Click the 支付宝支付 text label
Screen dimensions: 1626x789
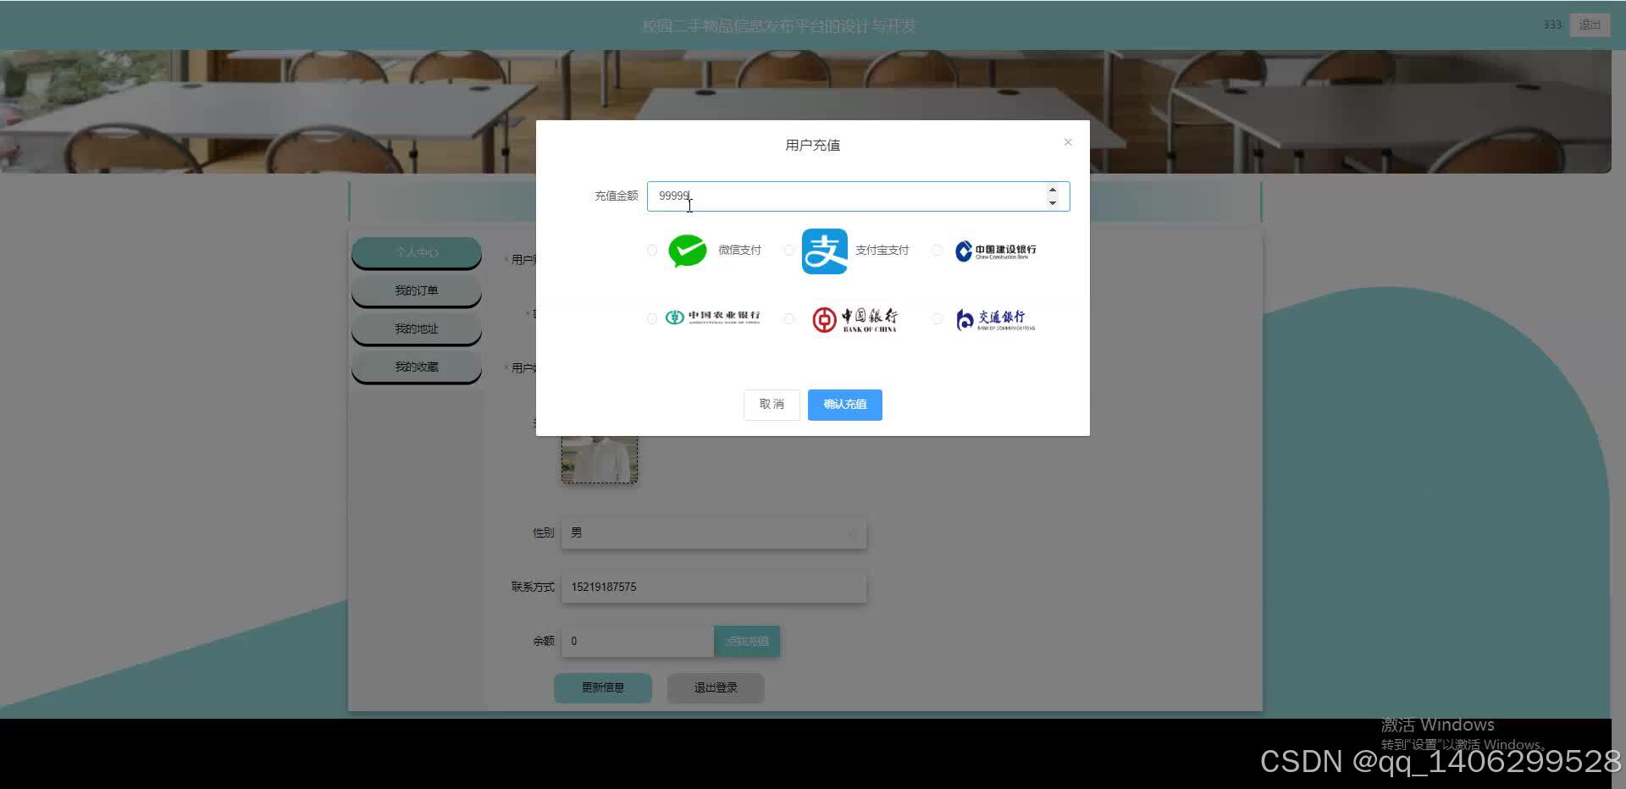coord(882,251)
